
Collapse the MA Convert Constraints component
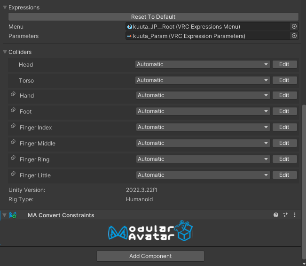click(x=5, y=215)
